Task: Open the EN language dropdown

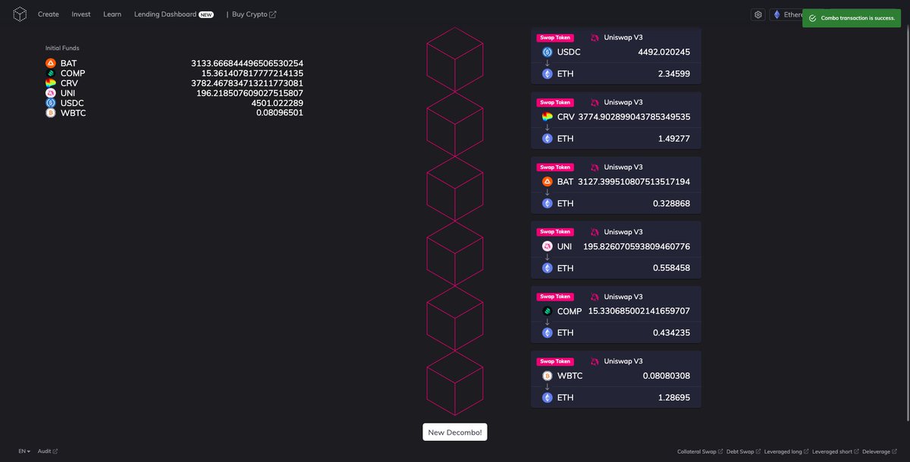Action: tap(24, 451)
